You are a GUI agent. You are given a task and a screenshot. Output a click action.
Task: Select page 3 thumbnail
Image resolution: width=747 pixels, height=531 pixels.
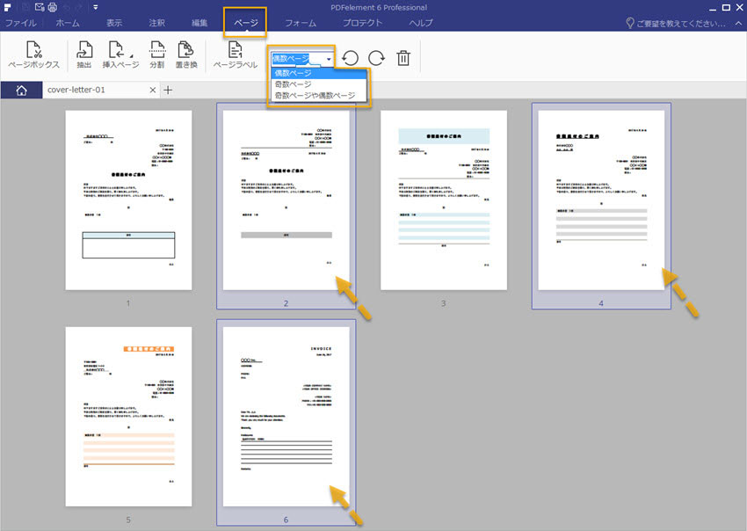[x=444, y=200]
